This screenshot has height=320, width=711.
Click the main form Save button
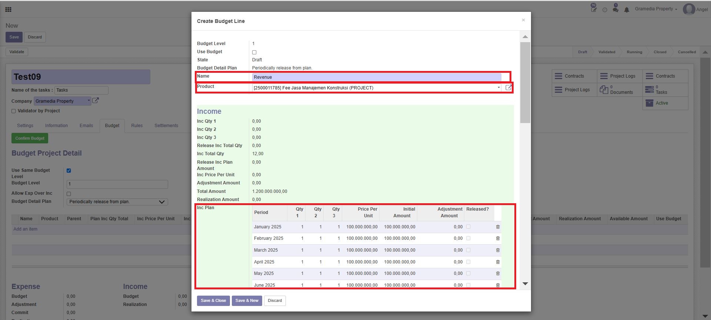click(x=14, y=37)
